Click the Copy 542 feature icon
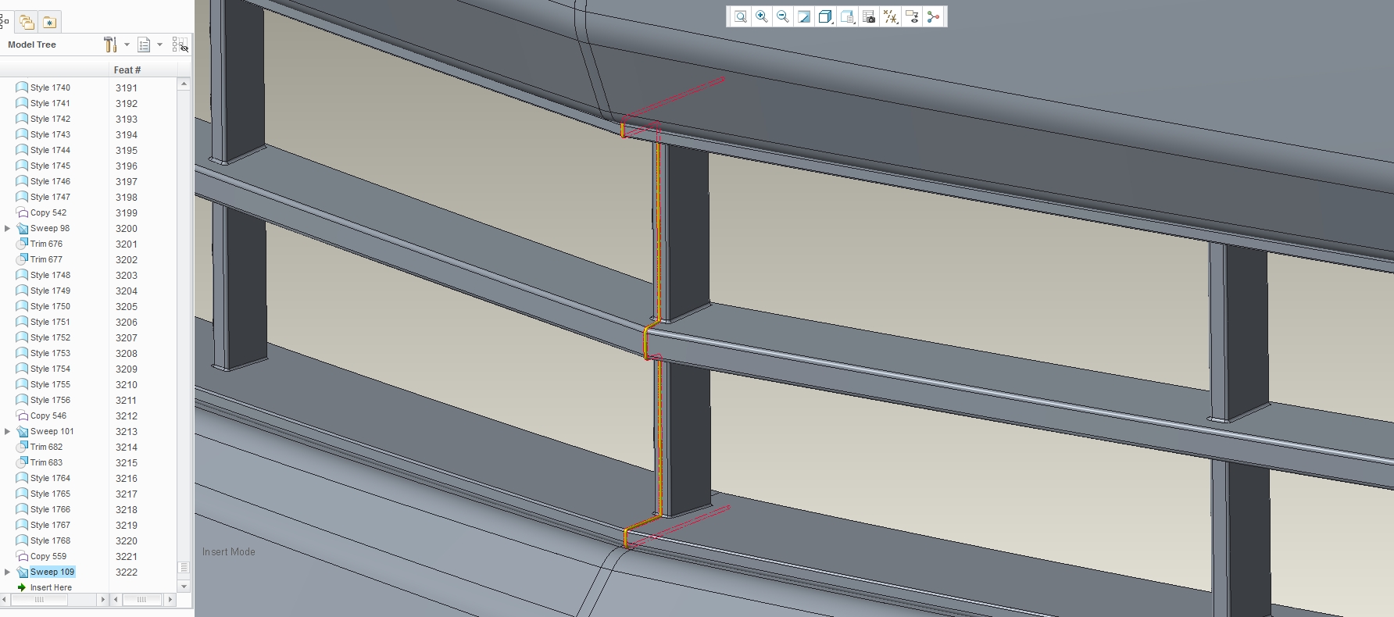The width and height of the screenshot is (1394, 617). [x=22, y=212]
